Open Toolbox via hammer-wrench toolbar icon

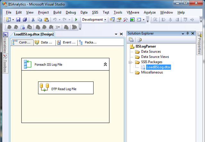pos(125,20)
